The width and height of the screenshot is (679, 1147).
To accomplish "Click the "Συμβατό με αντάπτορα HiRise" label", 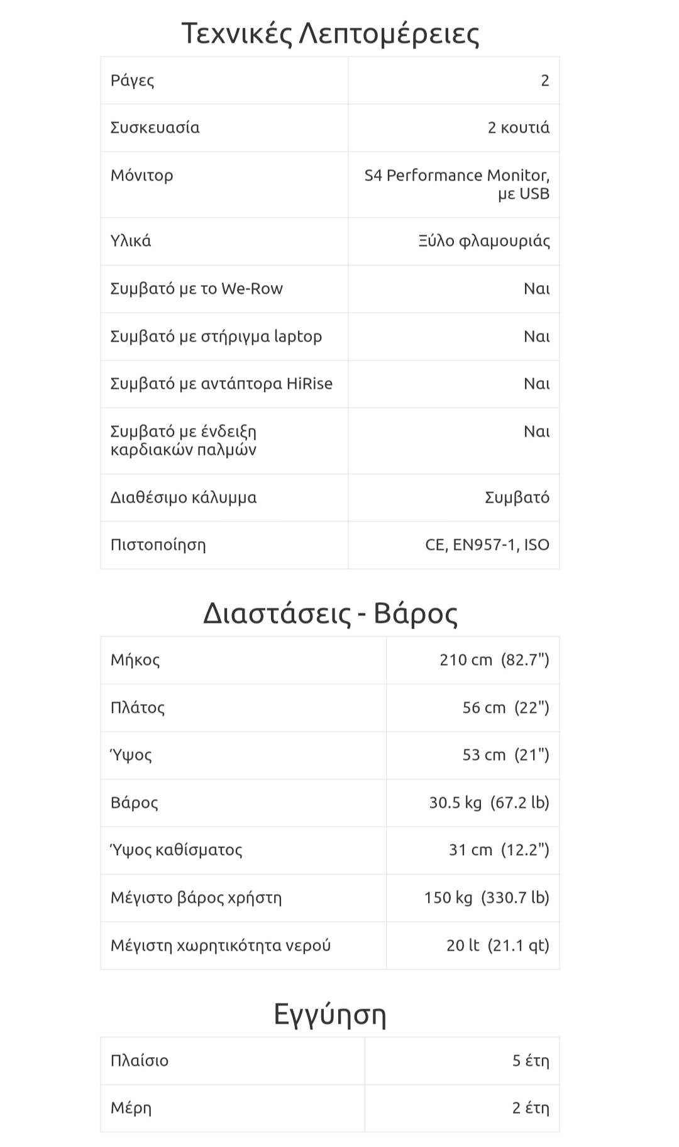I will (221, 384).
